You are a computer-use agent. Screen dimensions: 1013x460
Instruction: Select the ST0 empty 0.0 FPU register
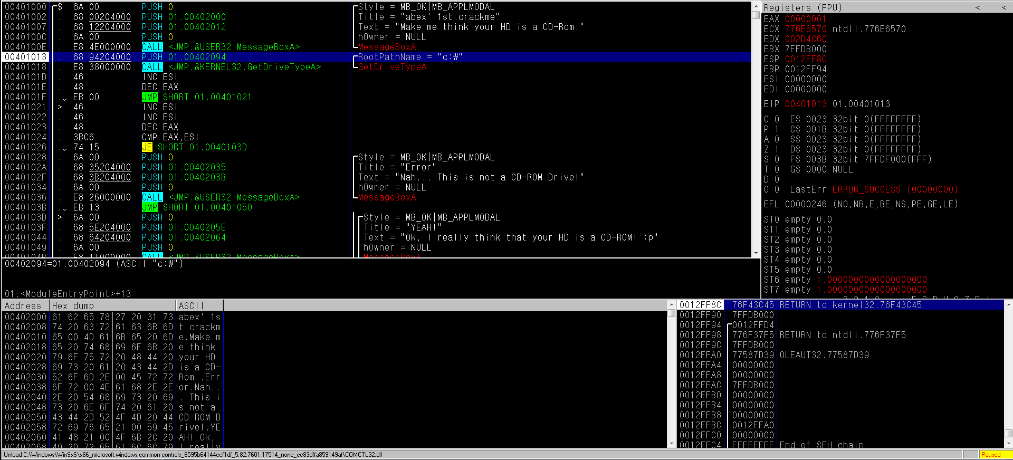798,219
